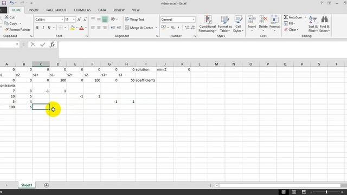Open the INSERT ribbon tab

pos(34,10)
